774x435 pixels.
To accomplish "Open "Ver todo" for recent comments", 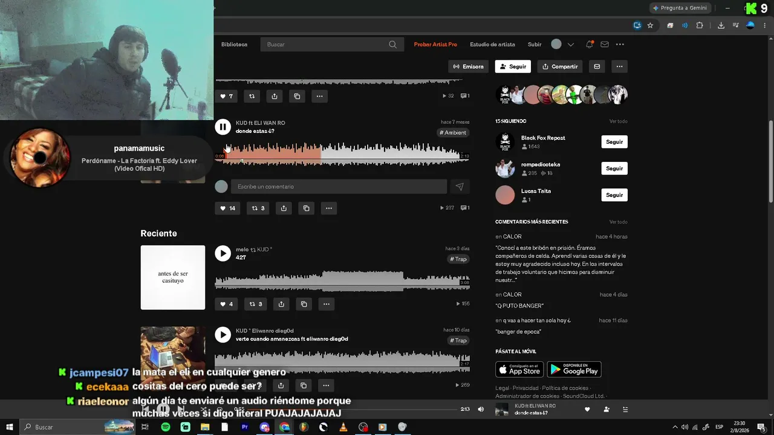I will pyautogui.click(x=618, y=222).
